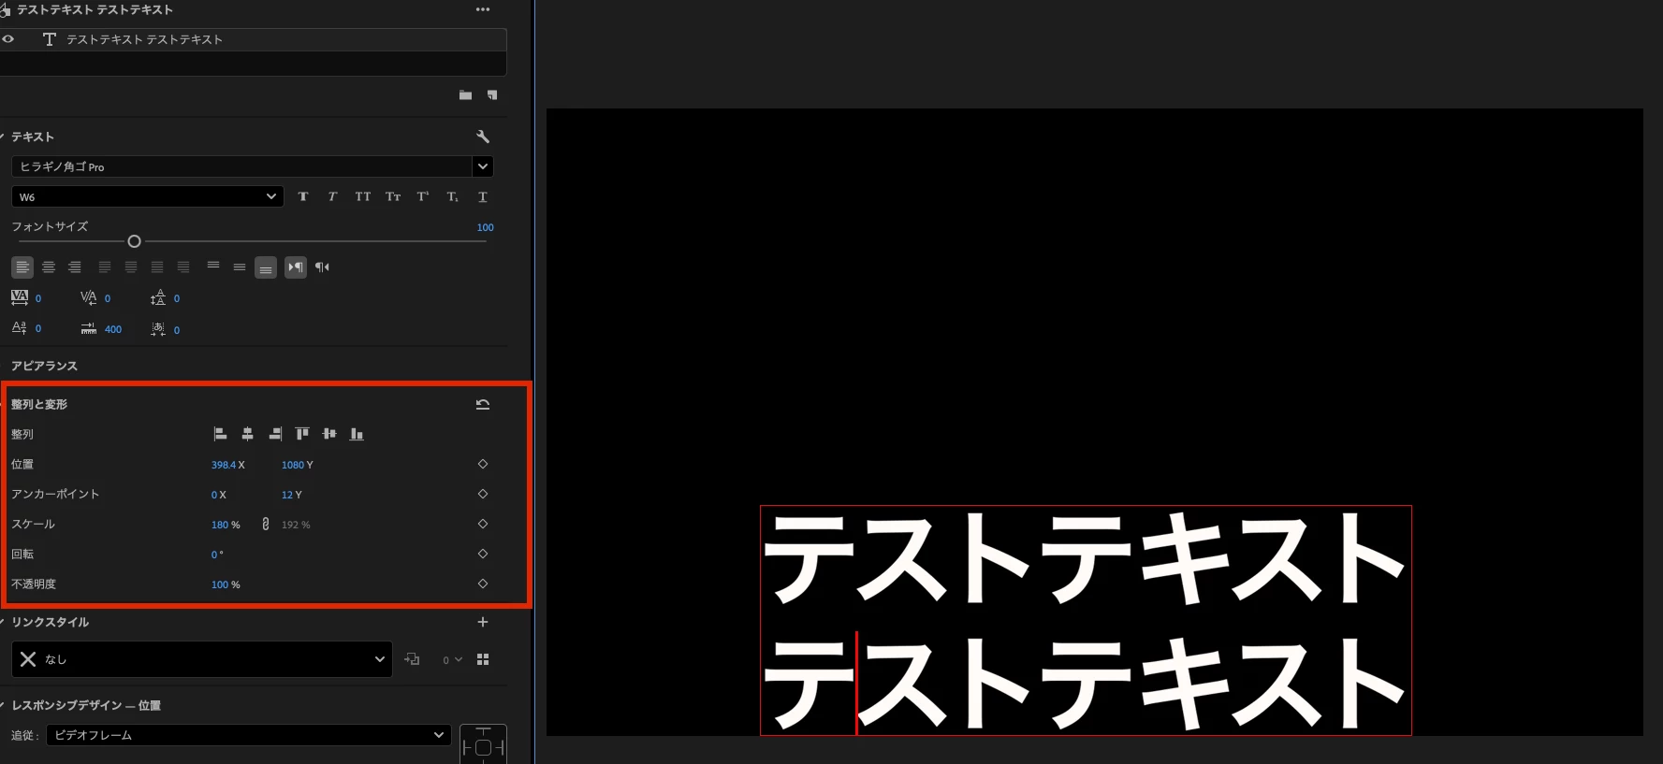This screenshot has width=1663, height=764.
Task: Vertically center text in box
Action: click(x=240, y=267)
